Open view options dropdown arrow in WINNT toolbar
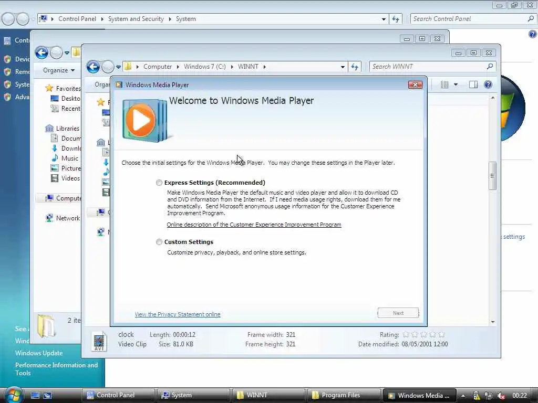 [456, 84]
